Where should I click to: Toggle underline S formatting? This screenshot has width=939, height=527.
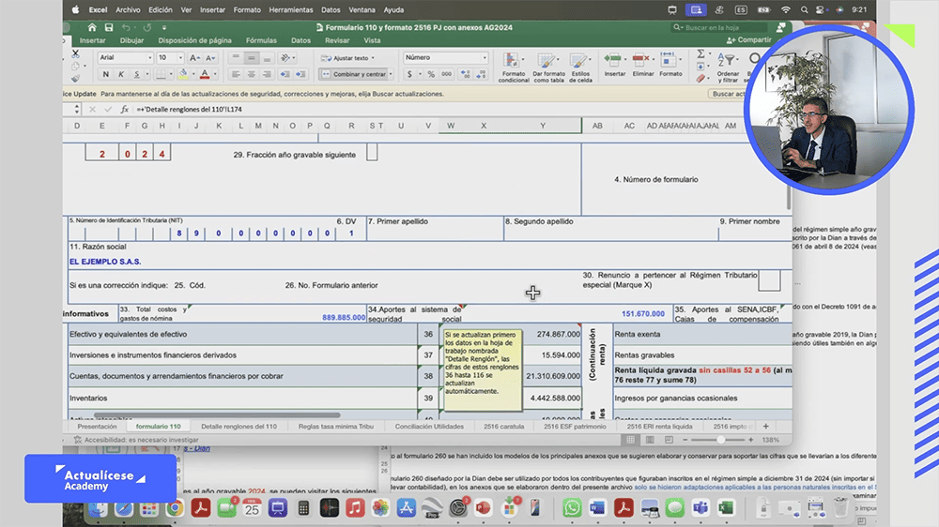pyautogui.click(x=136, y=74)
